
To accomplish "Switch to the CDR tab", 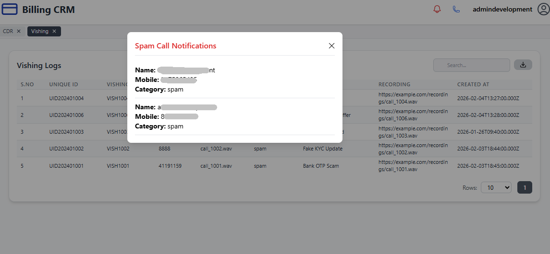I will 8,31.
